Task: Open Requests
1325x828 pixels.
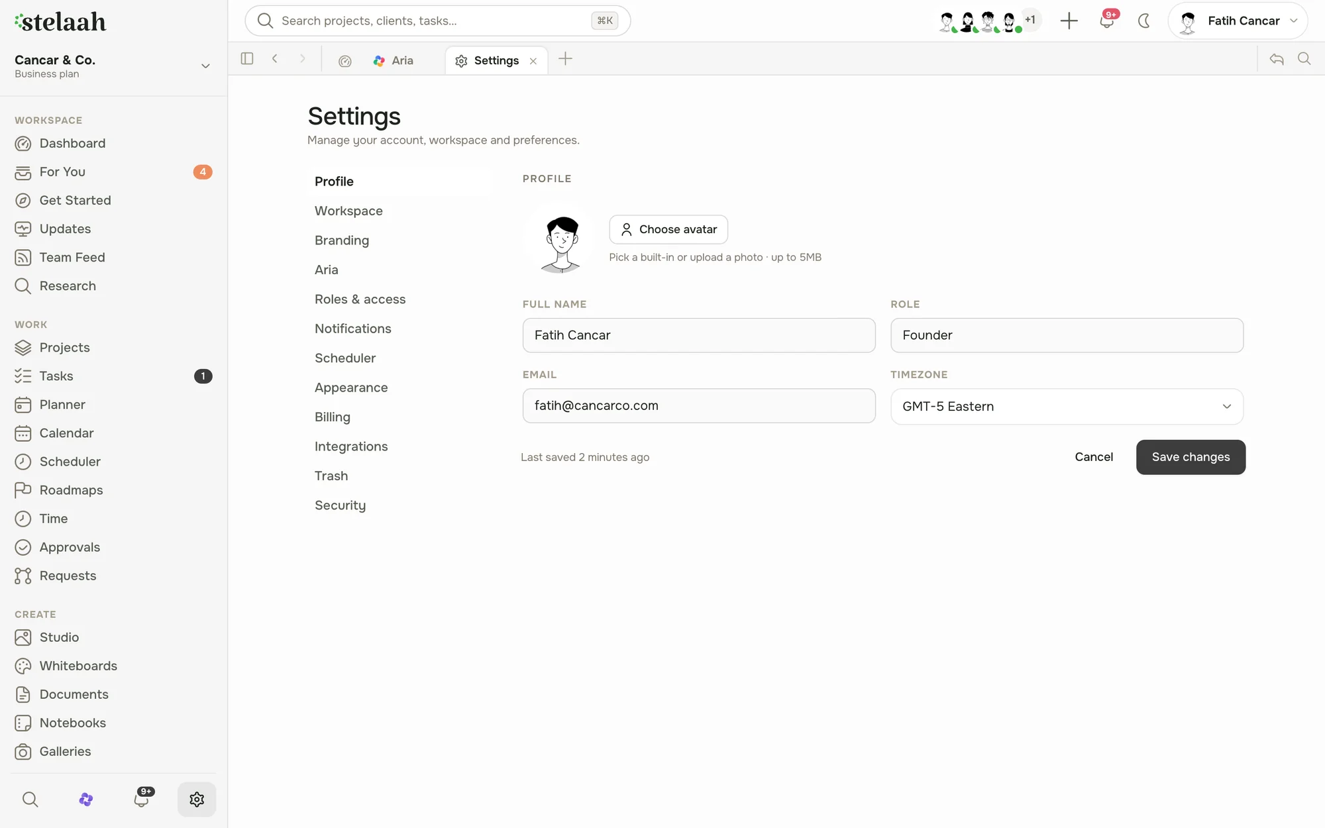Action: click(113, 575)
